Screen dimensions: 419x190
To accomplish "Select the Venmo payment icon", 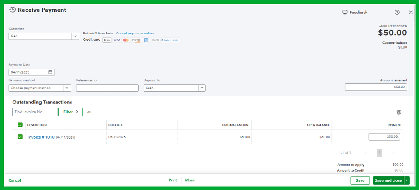I will point(175,40).
